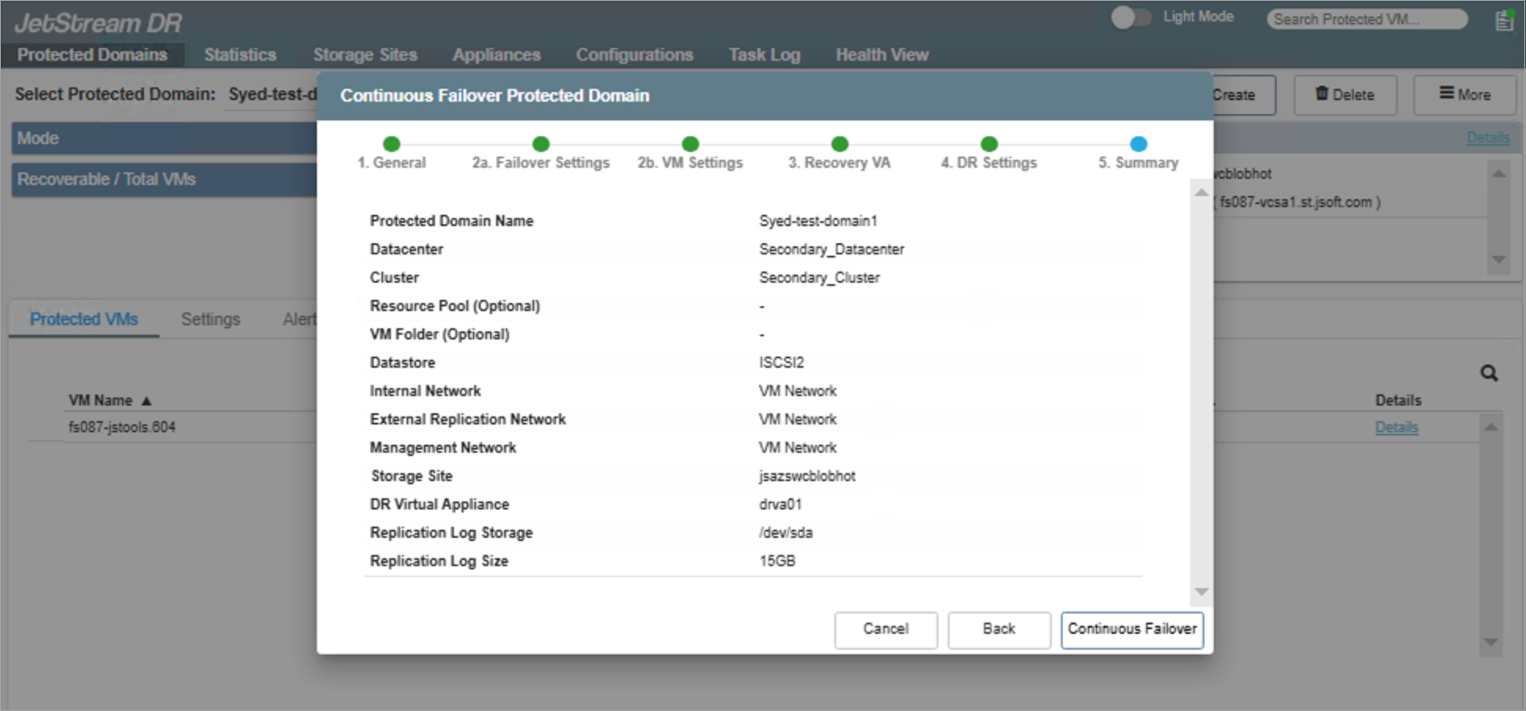The height and width of the screenshot is (711, 1526).
Task: Open the More dropdown menu
Action: [x=1465, y=95]
